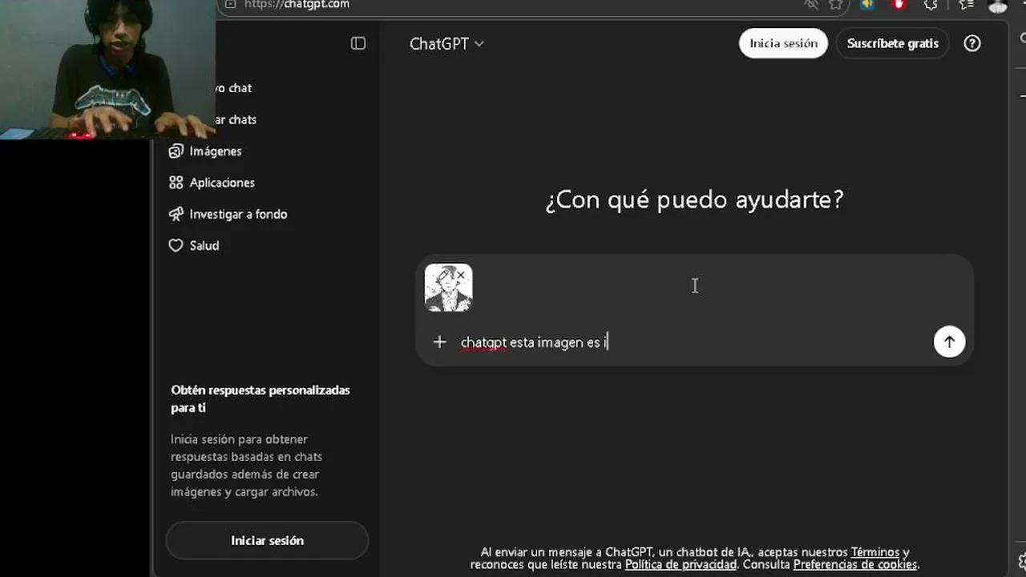The height and width of the screenshot is (577, 1026).
Task: Click the Imágenes sidebar icon
Action: [x=176, y=151]
